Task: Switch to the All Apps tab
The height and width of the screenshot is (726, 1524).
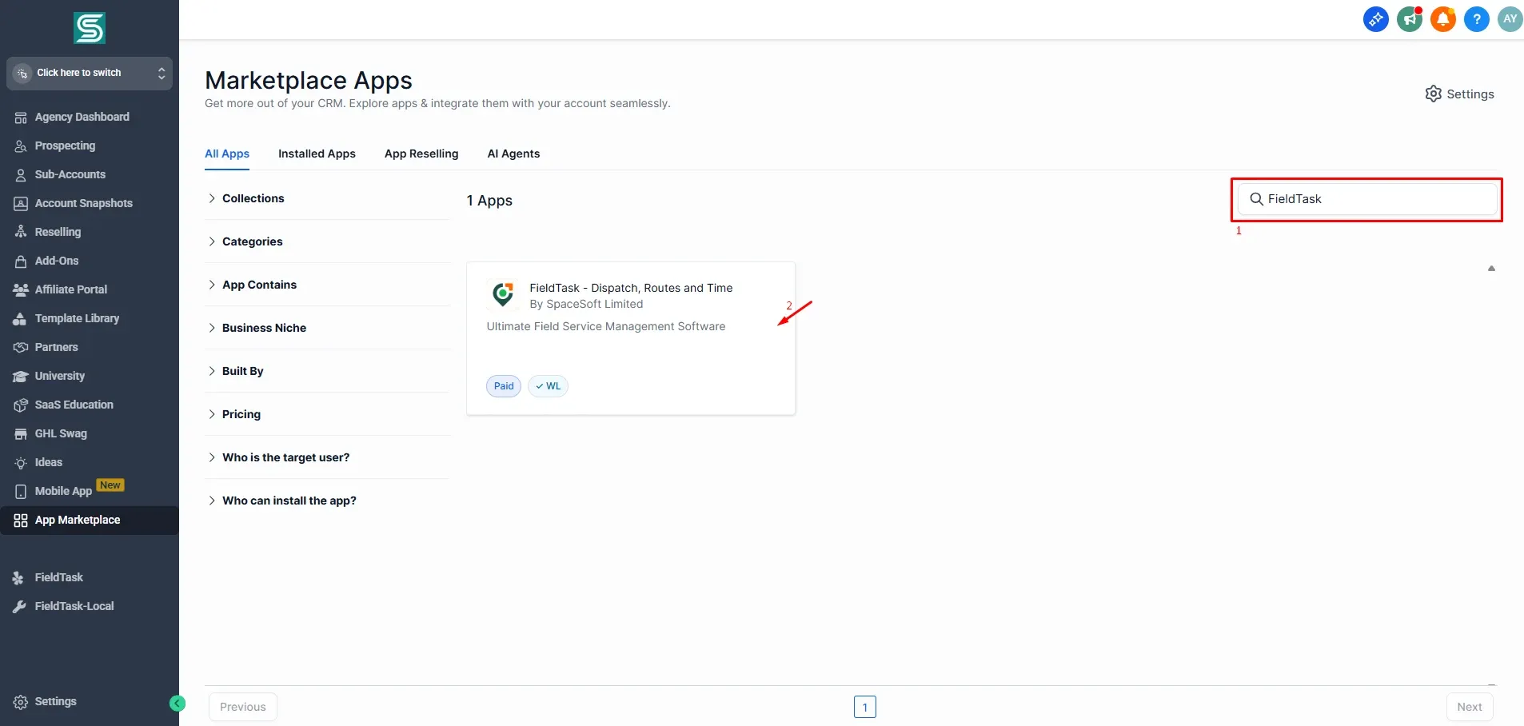Action: [227, 154]
